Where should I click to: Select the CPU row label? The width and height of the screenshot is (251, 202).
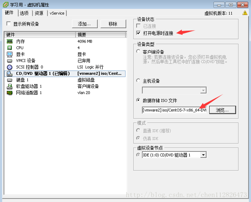20,48
